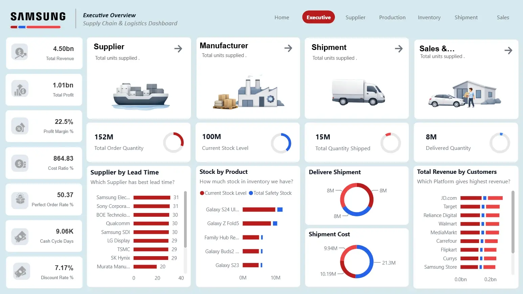Image resolution: width=523 pixels, height=294 pixels.
Task: Click the 22.5% Profit Margin value
Action: coord(64,122)
